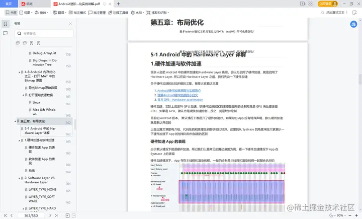Screen dimensions: 362x219
Task: Select the 导出Bitmap原始数据 bookmark
Action: click(43, 88)
